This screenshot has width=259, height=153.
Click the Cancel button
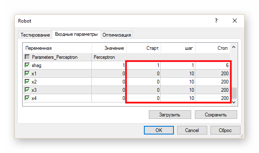point(192,130)
